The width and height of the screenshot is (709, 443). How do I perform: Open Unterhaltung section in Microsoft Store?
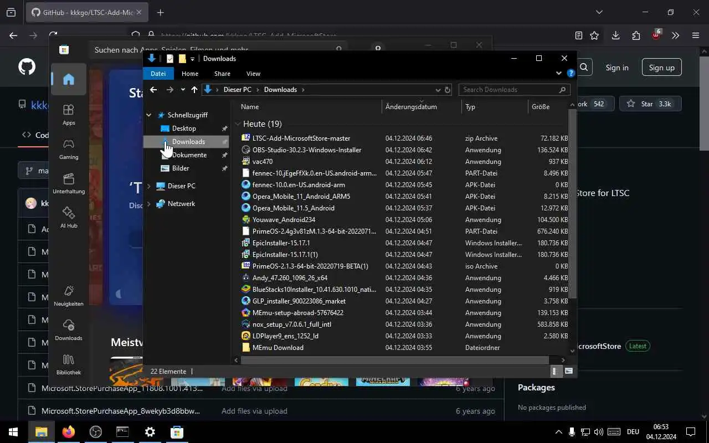(69, 183)
